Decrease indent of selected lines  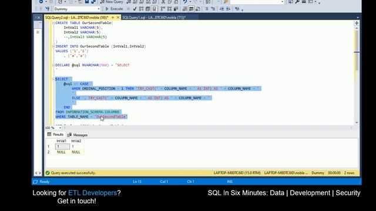point(222,9)
